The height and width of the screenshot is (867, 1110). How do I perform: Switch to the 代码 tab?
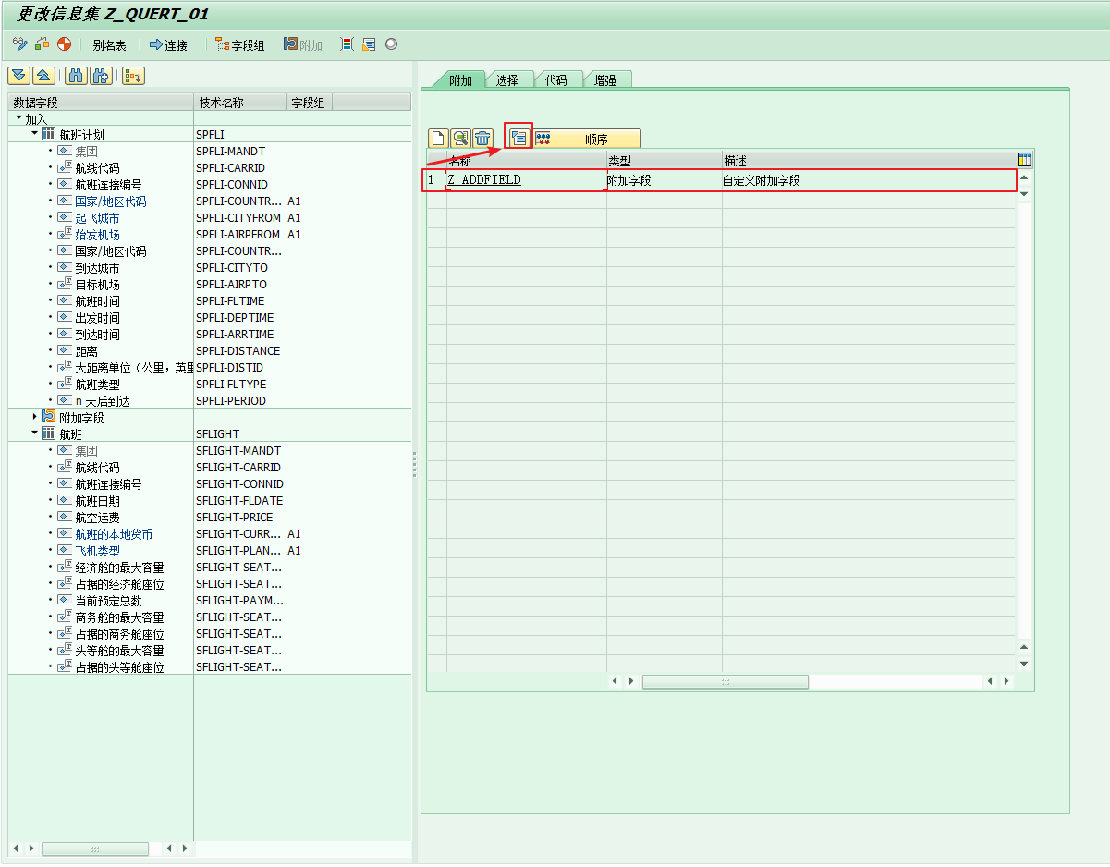coord(555,80)
